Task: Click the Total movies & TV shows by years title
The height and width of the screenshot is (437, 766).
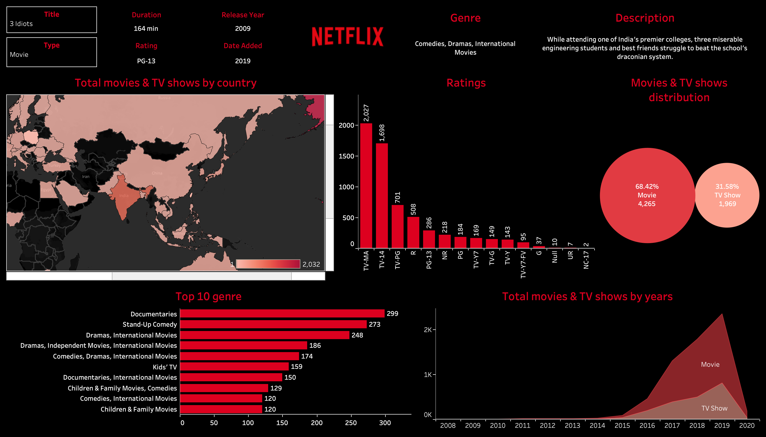Action: [587, 297]
